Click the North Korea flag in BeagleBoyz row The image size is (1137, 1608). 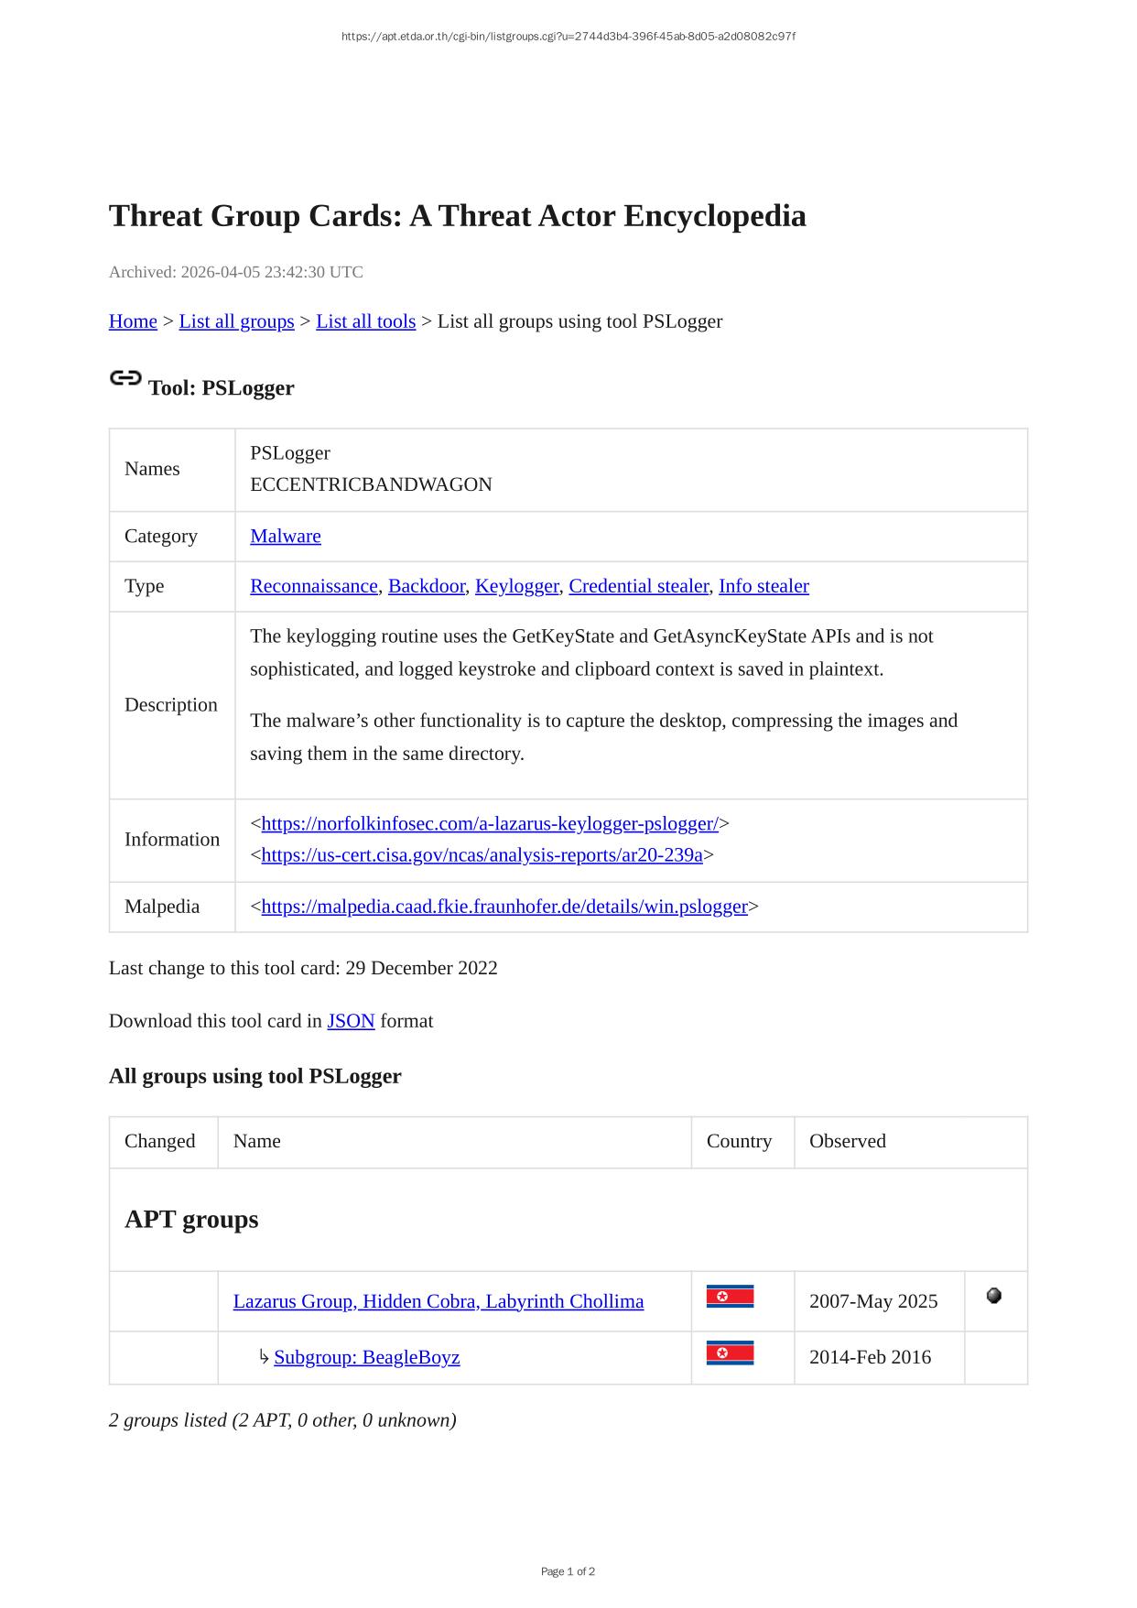tap(730, 1353)
